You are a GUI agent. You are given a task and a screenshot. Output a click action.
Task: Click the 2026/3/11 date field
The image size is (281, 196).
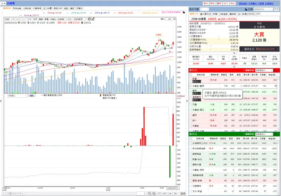point(264,9)
